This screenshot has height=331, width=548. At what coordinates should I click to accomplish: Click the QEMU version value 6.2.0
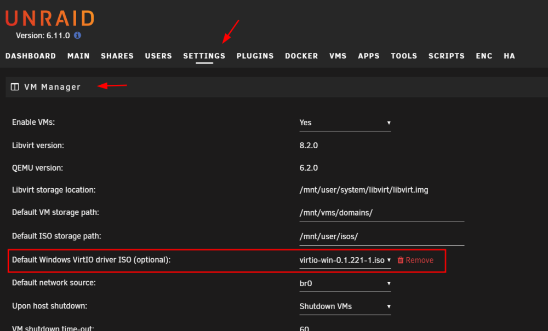pyautogui.click(x=309, y=168)
